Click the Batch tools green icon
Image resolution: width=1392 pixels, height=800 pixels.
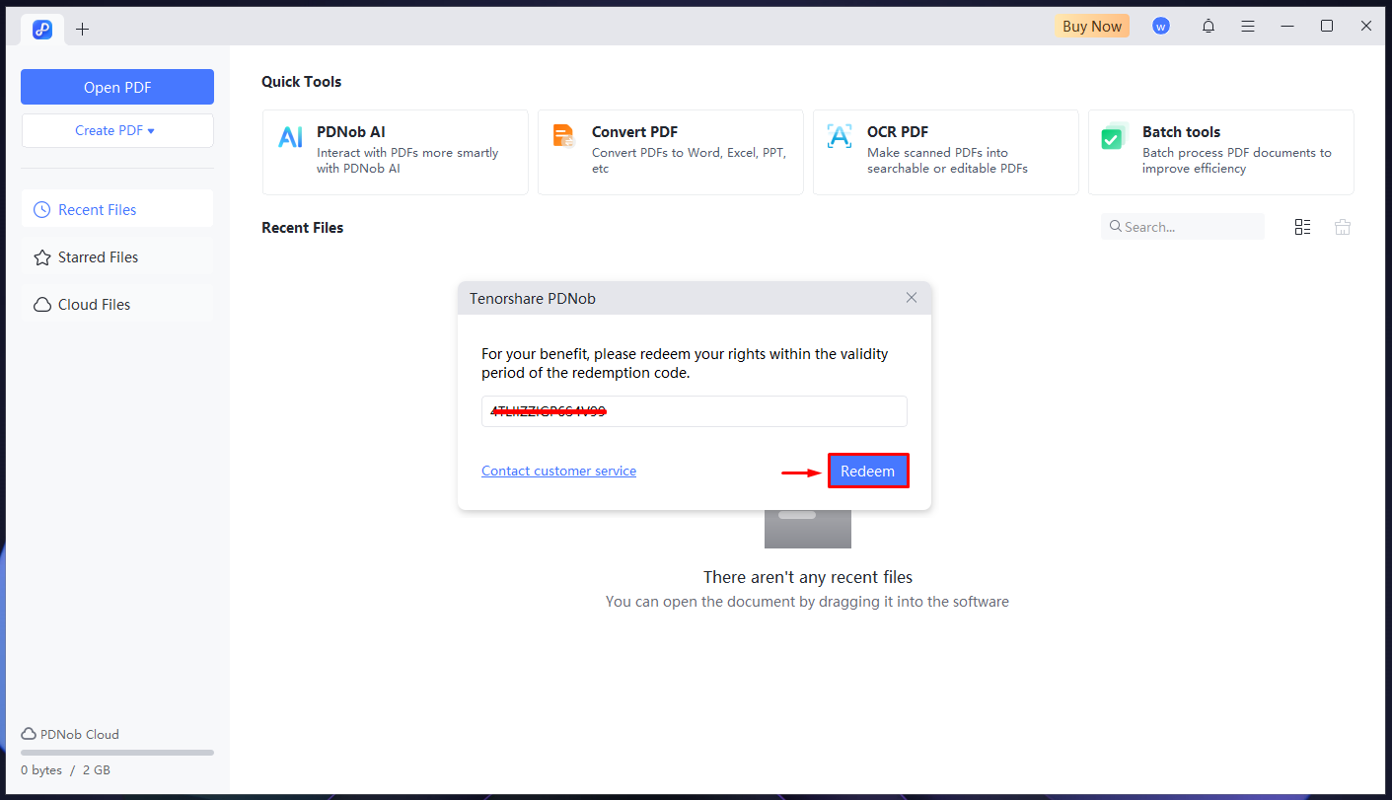point(1115,136)
